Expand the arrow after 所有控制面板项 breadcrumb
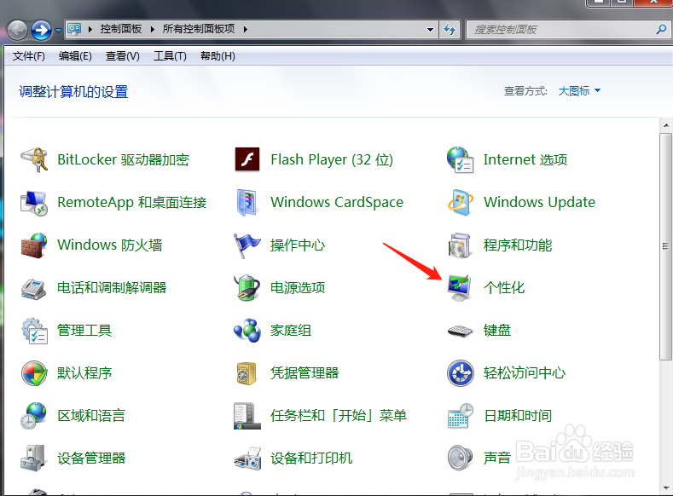 [245, 29]
